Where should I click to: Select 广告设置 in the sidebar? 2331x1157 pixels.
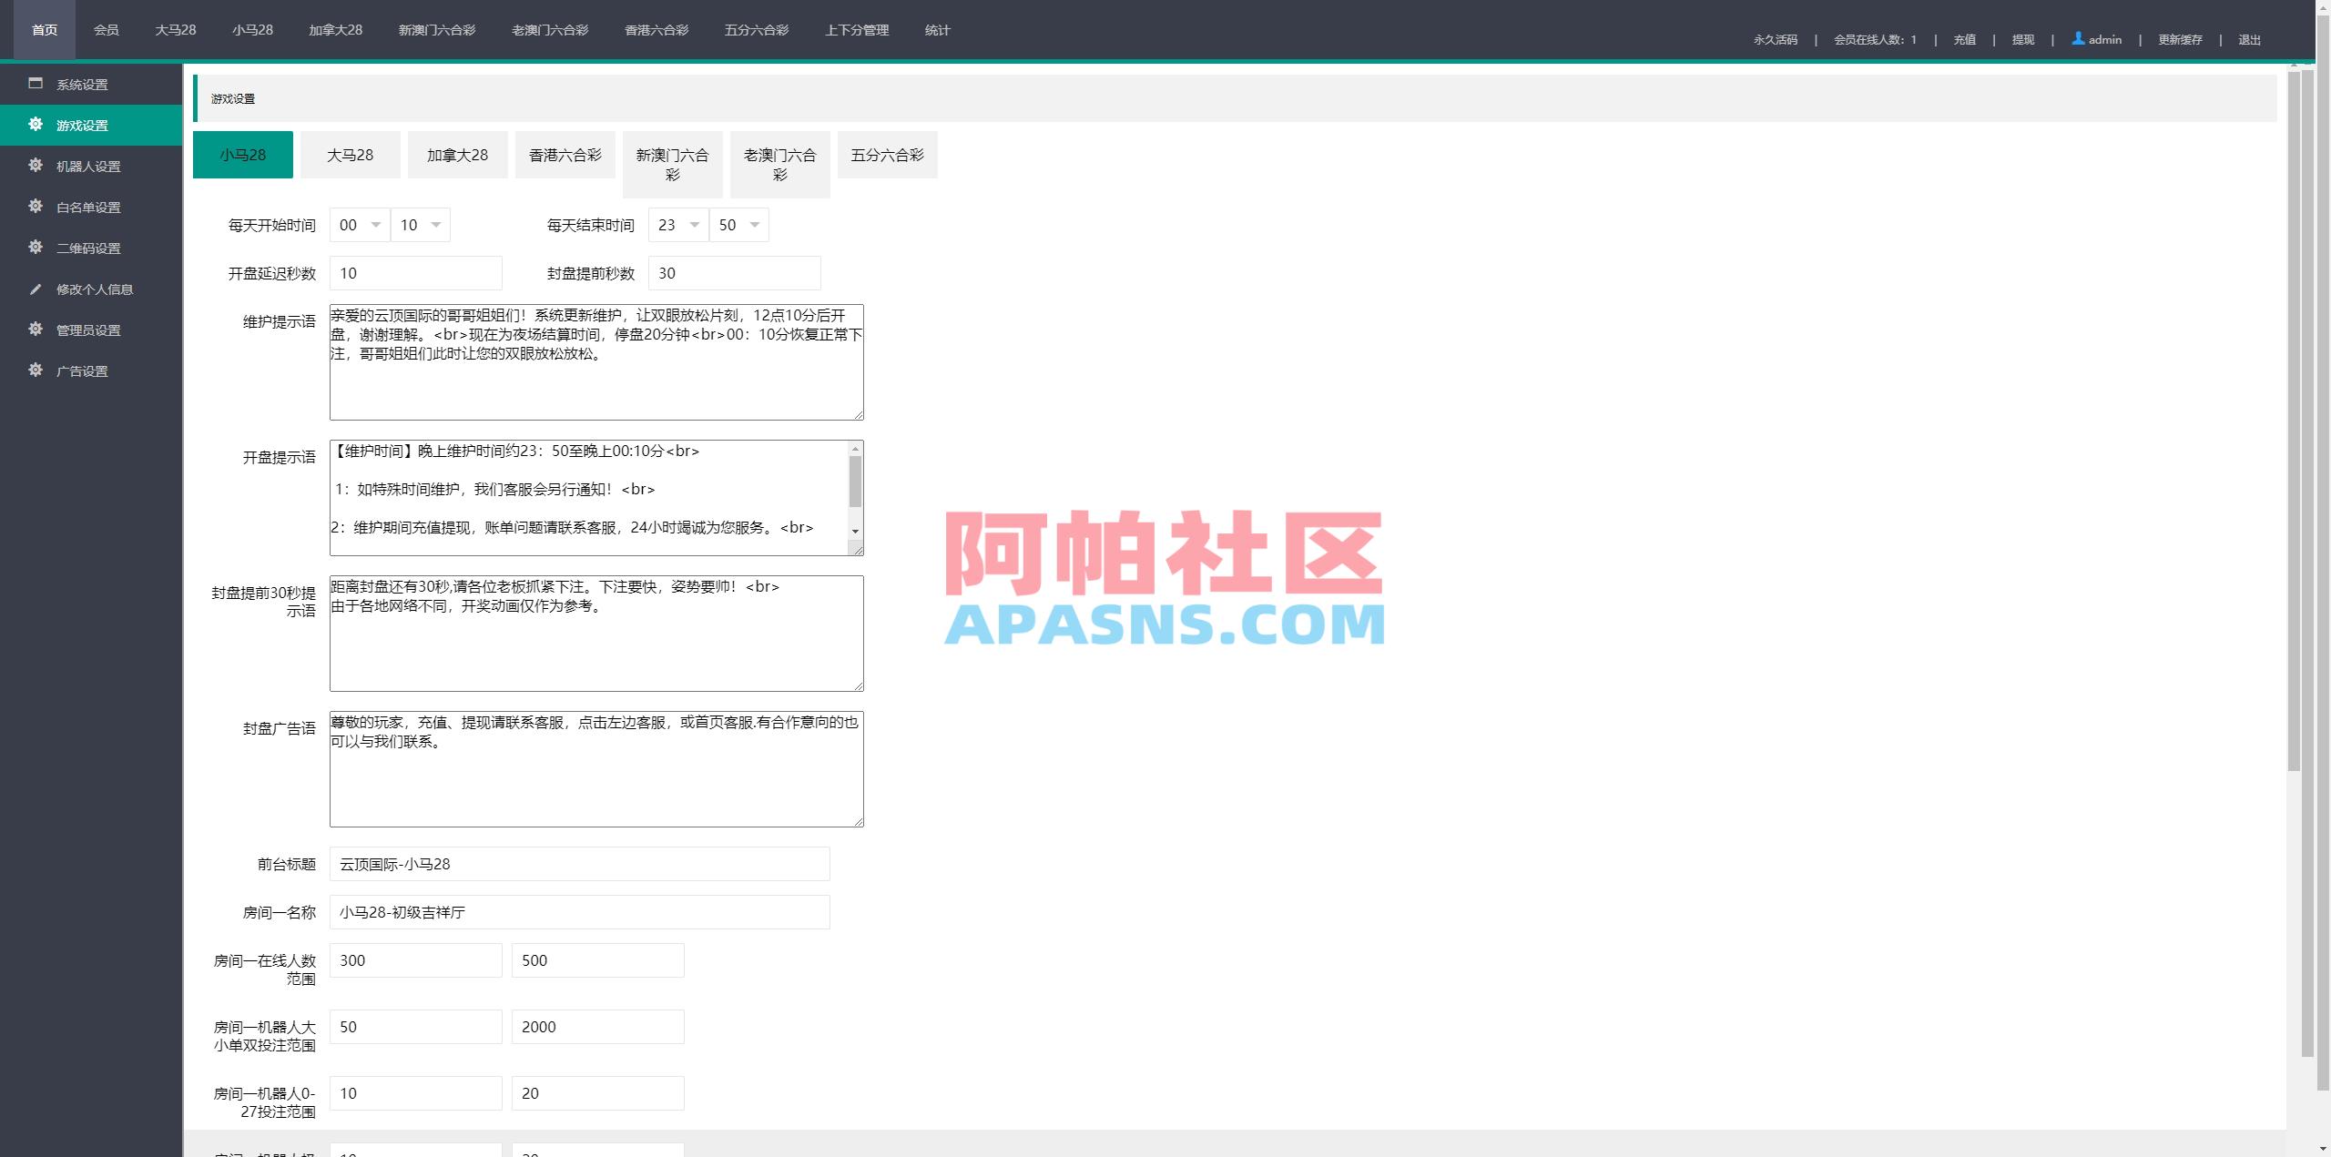click(x=82, y=371)
